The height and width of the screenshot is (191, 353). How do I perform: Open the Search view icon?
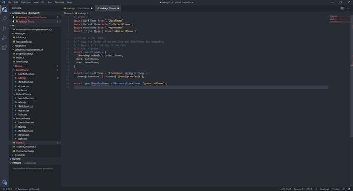pyautogui.click(x=4, y=19)
